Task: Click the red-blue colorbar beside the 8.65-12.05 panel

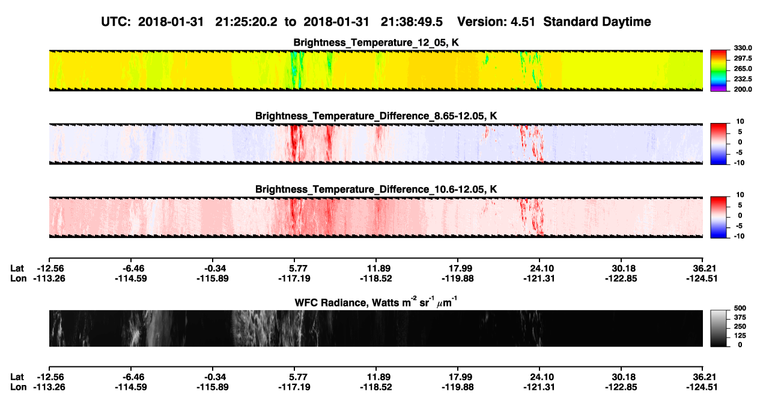Action: pyautogui.click(x=719, y=144)
